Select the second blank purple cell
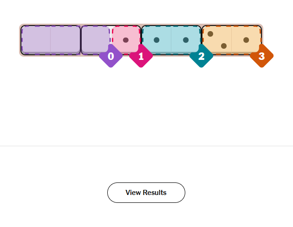The height and width of the screenshot is (227, 293). tap(65, 40)
